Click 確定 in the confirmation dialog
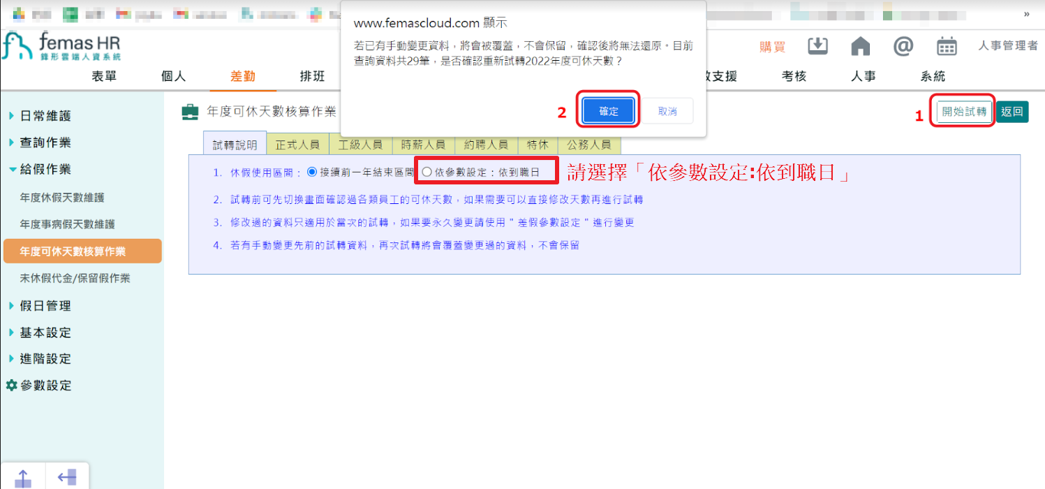 [607, 110]
